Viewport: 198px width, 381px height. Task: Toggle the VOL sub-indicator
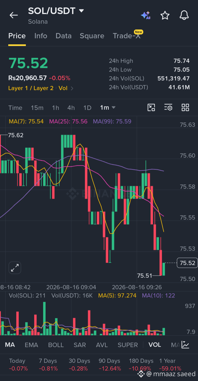click(155, 345)
